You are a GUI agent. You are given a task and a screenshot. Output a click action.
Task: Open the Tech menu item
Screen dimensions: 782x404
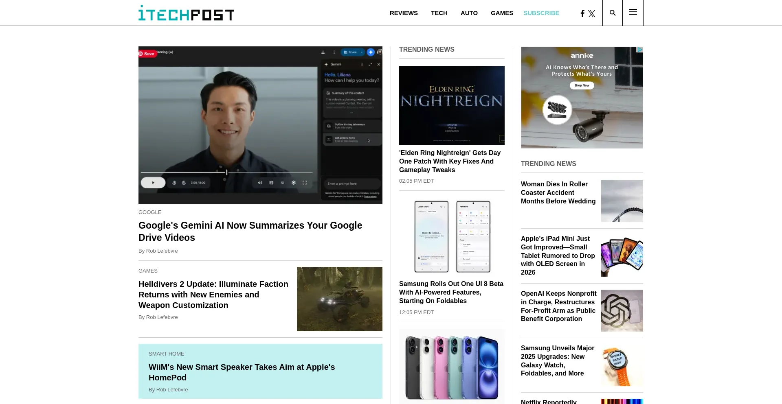pos(439,13)
